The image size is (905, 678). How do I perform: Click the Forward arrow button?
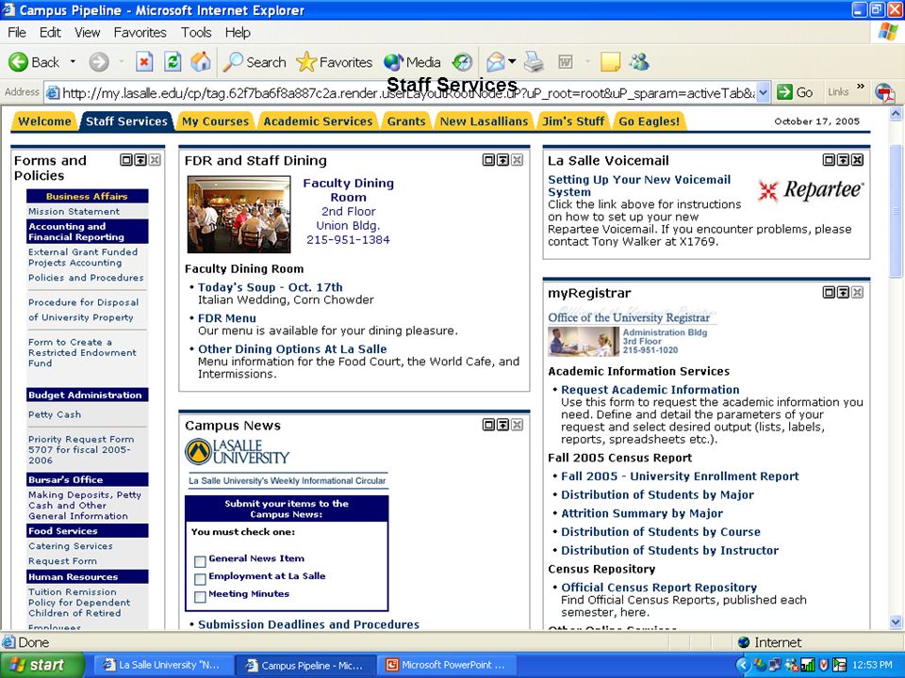[99, 62]
